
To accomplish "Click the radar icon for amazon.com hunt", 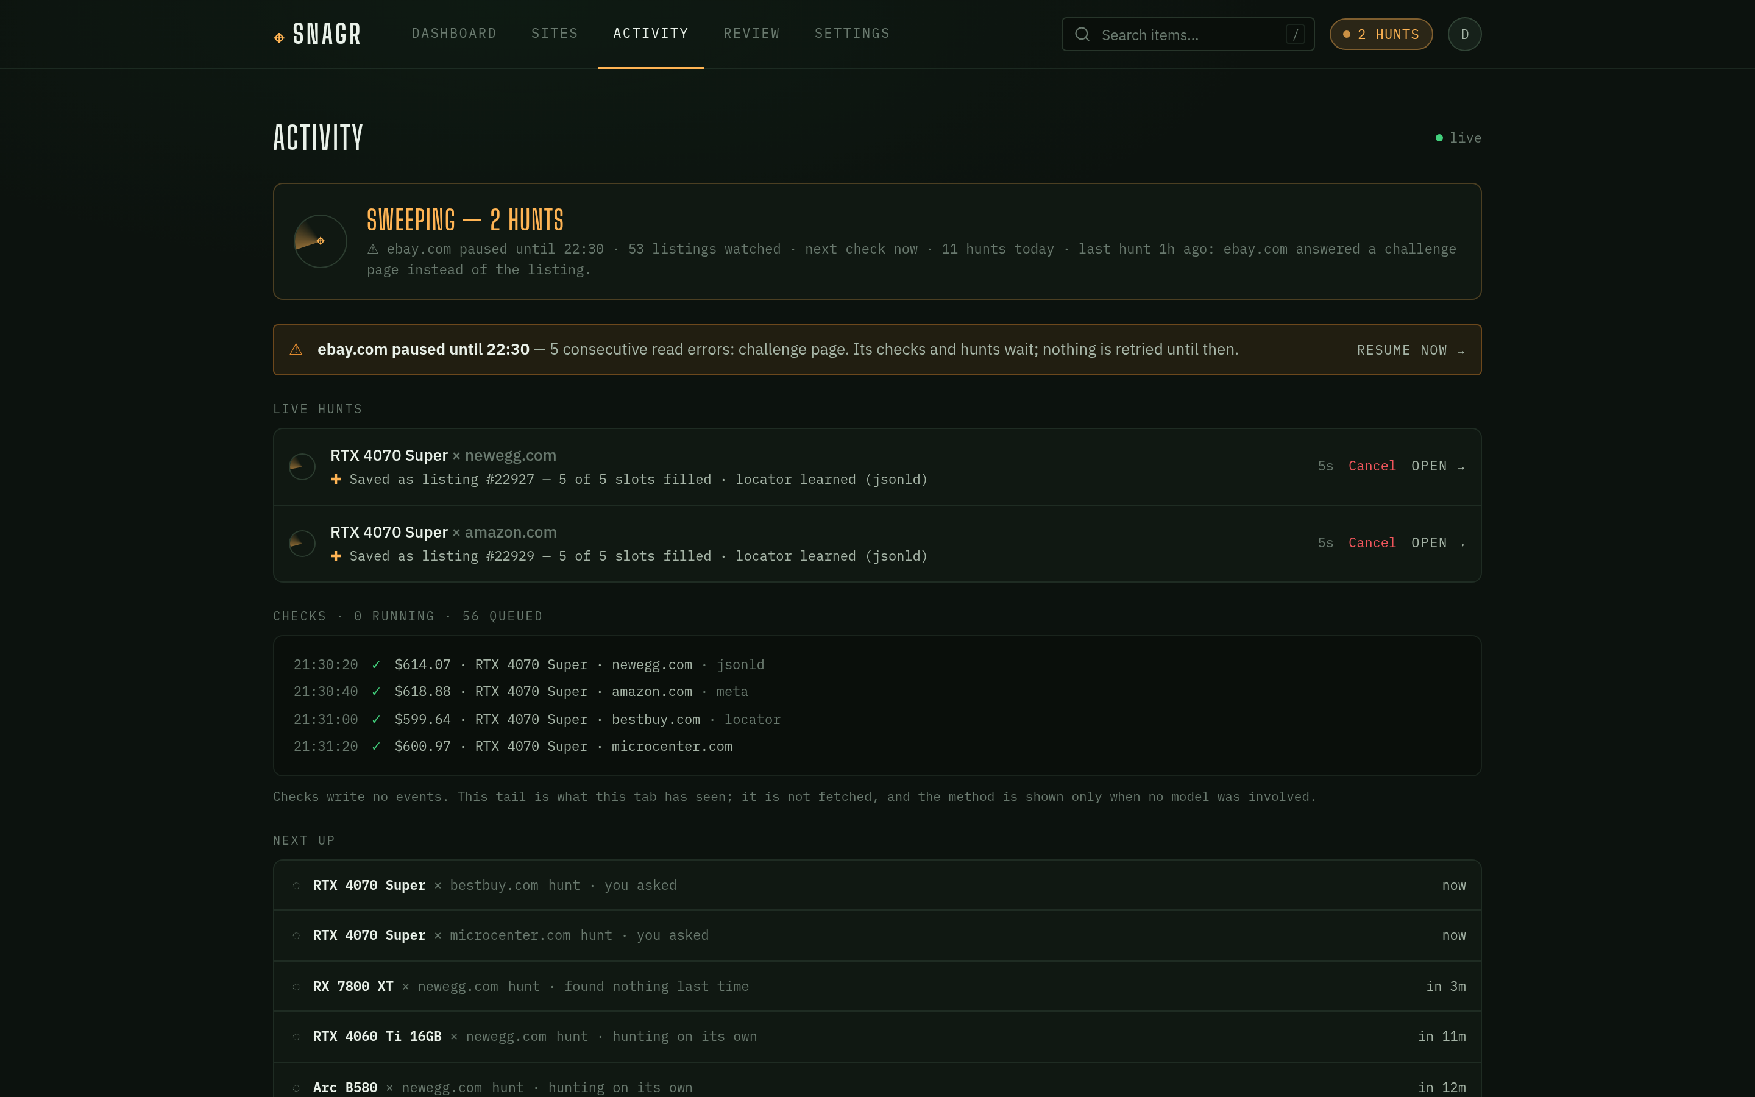I will 302,544.
